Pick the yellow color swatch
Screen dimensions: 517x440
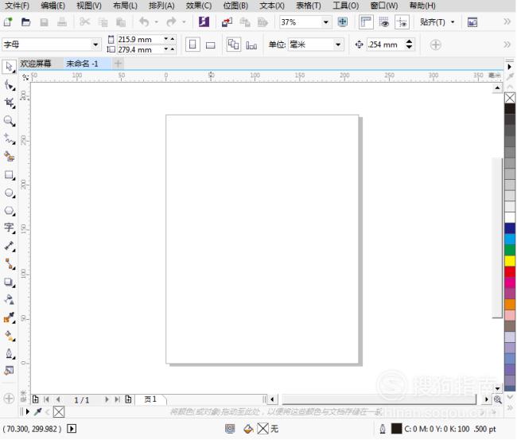pos(510,261)
